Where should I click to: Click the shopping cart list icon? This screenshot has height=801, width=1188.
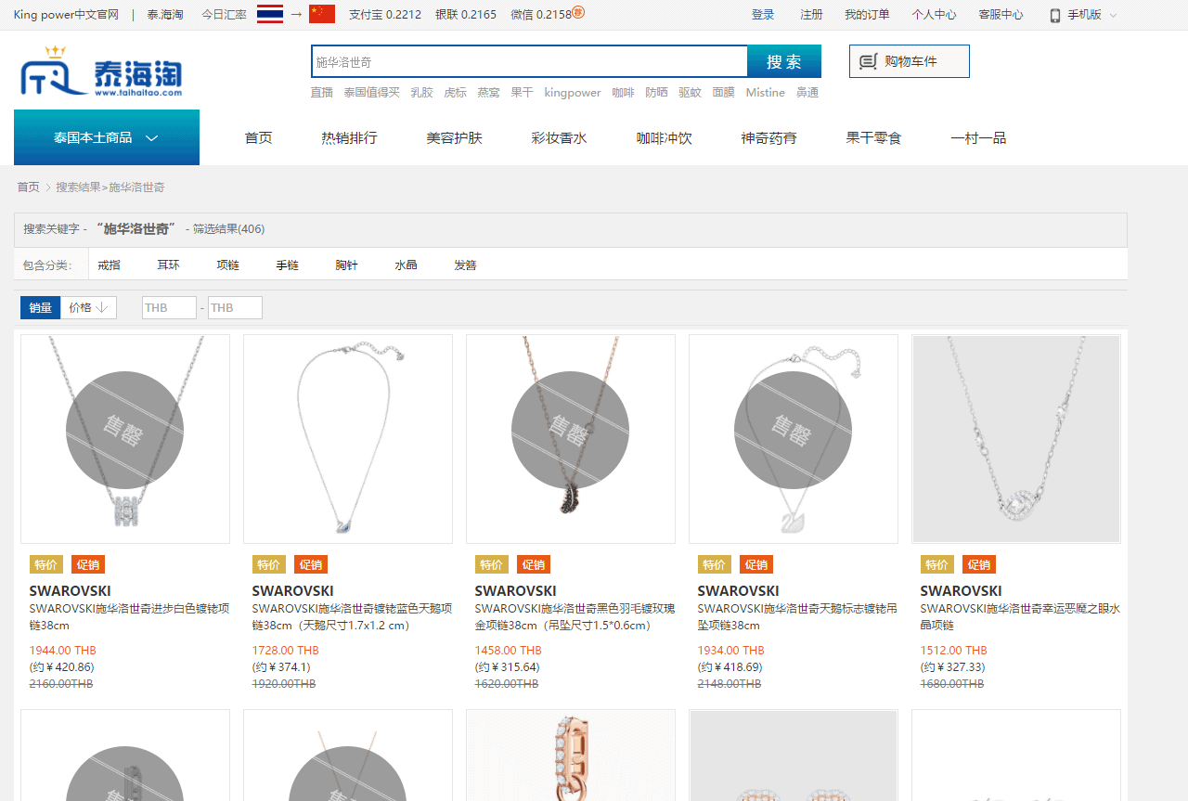(x=868, y=61)
